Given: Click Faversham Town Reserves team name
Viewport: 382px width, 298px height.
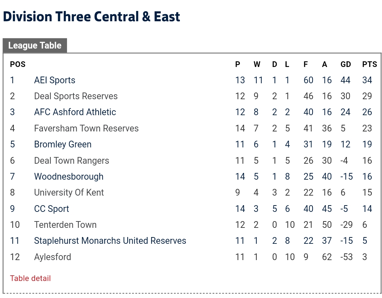Looking at the screenshot, I should (x=86, y=128).
